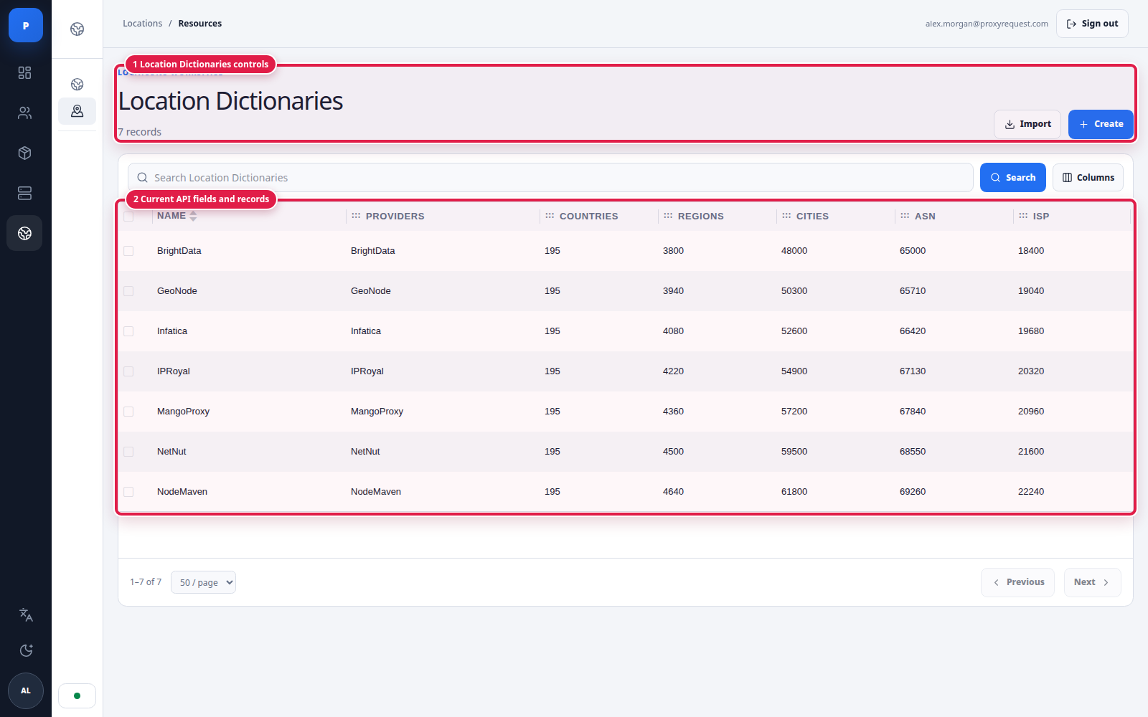Grab the drag handle of the COUNTRIES column
The image size is (1148, 717).
click(550, 216)
